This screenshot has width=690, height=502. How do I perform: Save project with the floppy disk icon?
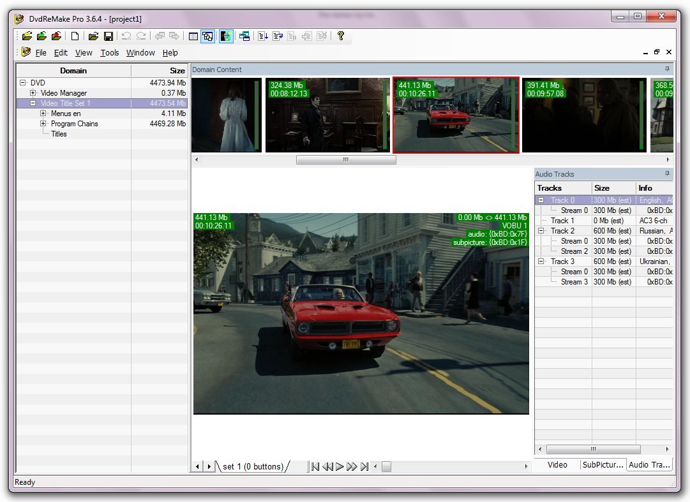click(x=109, y=36)
